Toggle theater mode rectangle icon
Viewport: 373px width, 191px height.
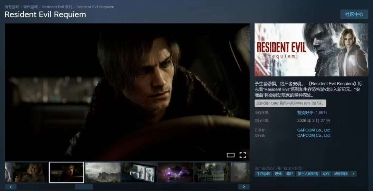(230, 155)
